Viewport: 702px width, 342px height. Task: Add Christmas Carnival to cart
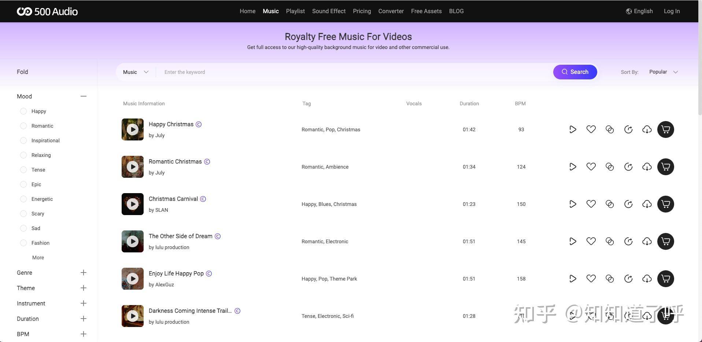(666, 204)
